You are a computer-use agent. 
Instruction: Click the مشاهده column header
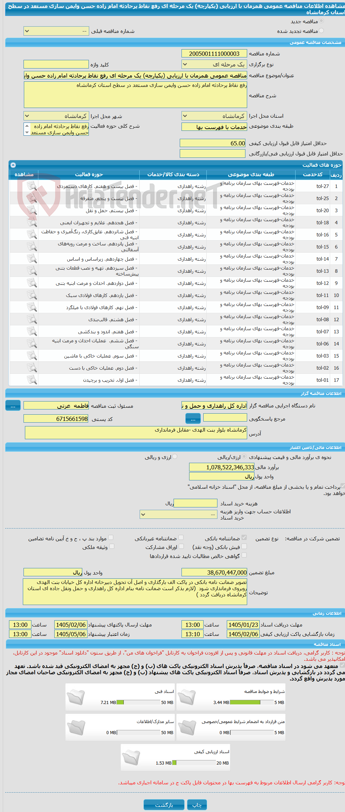click(24, 174)
